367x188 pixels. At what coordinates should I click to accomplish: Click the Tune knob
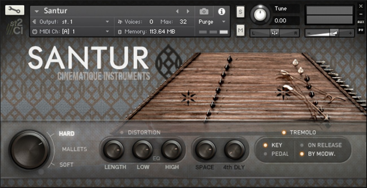point(260,14)
